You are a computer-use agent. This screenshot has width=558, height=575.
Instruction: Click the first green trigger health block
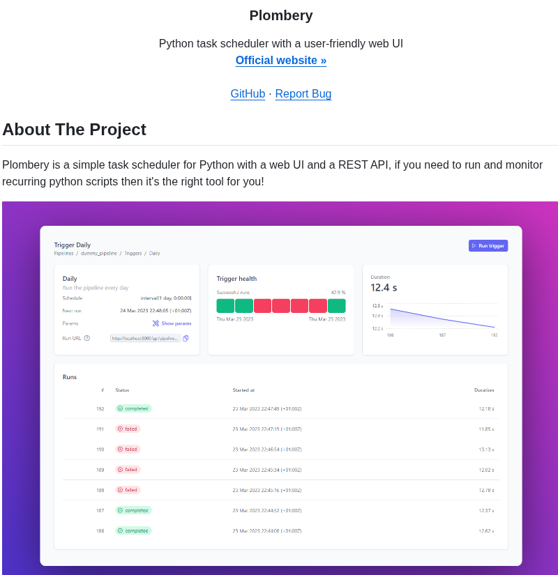click(x=225, y=306)
